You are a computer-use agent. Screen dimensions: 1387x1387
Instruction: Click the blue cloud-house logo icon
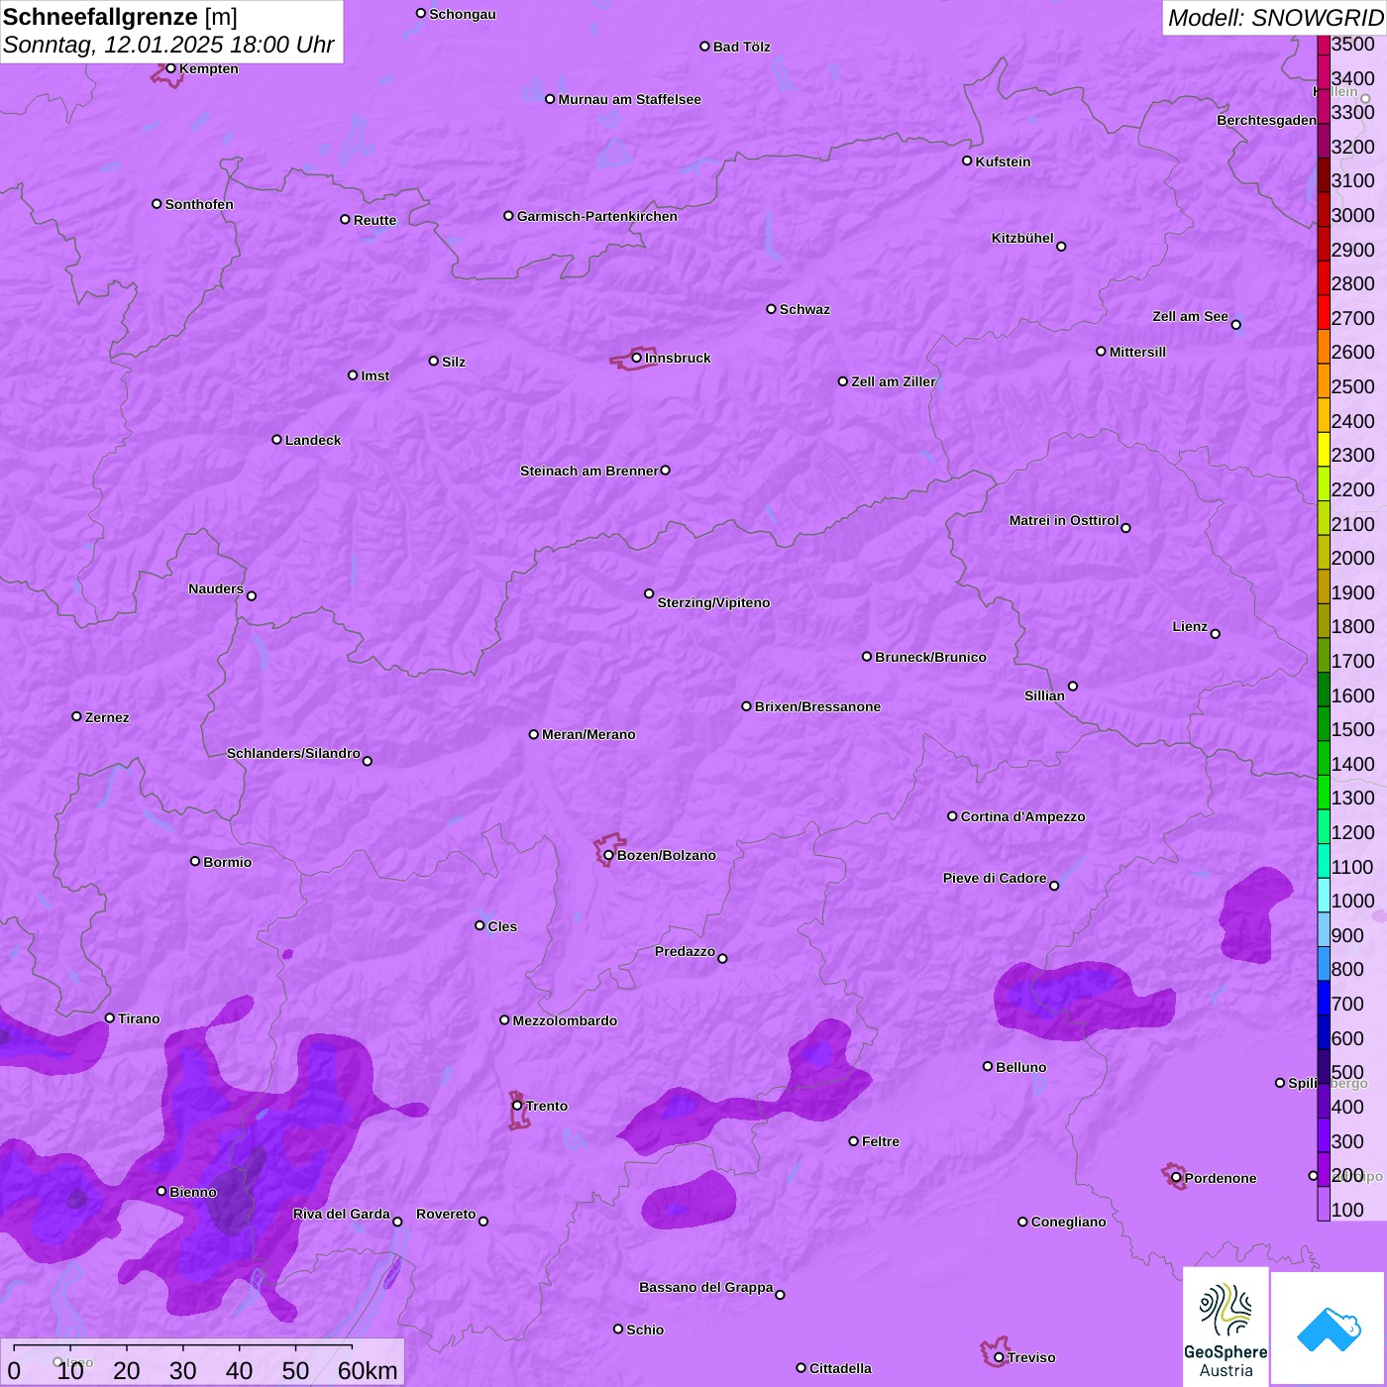pos(1328,1329)
